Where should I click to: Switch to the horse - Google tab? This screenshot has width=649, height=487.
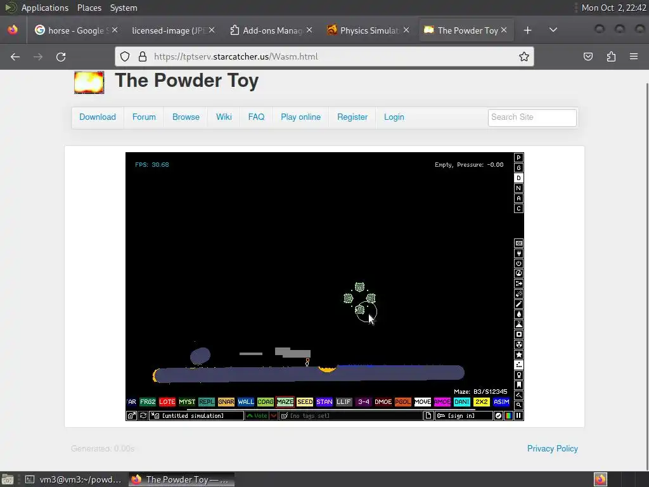click(x=76, y=30)
